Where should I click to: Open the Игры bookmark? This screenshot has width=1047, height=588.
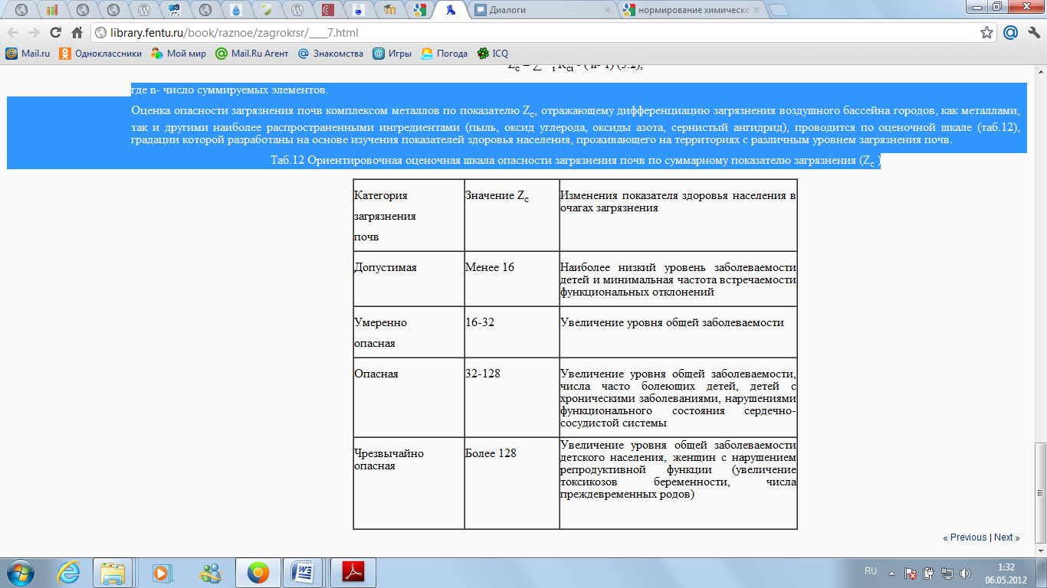coord(392,54)
